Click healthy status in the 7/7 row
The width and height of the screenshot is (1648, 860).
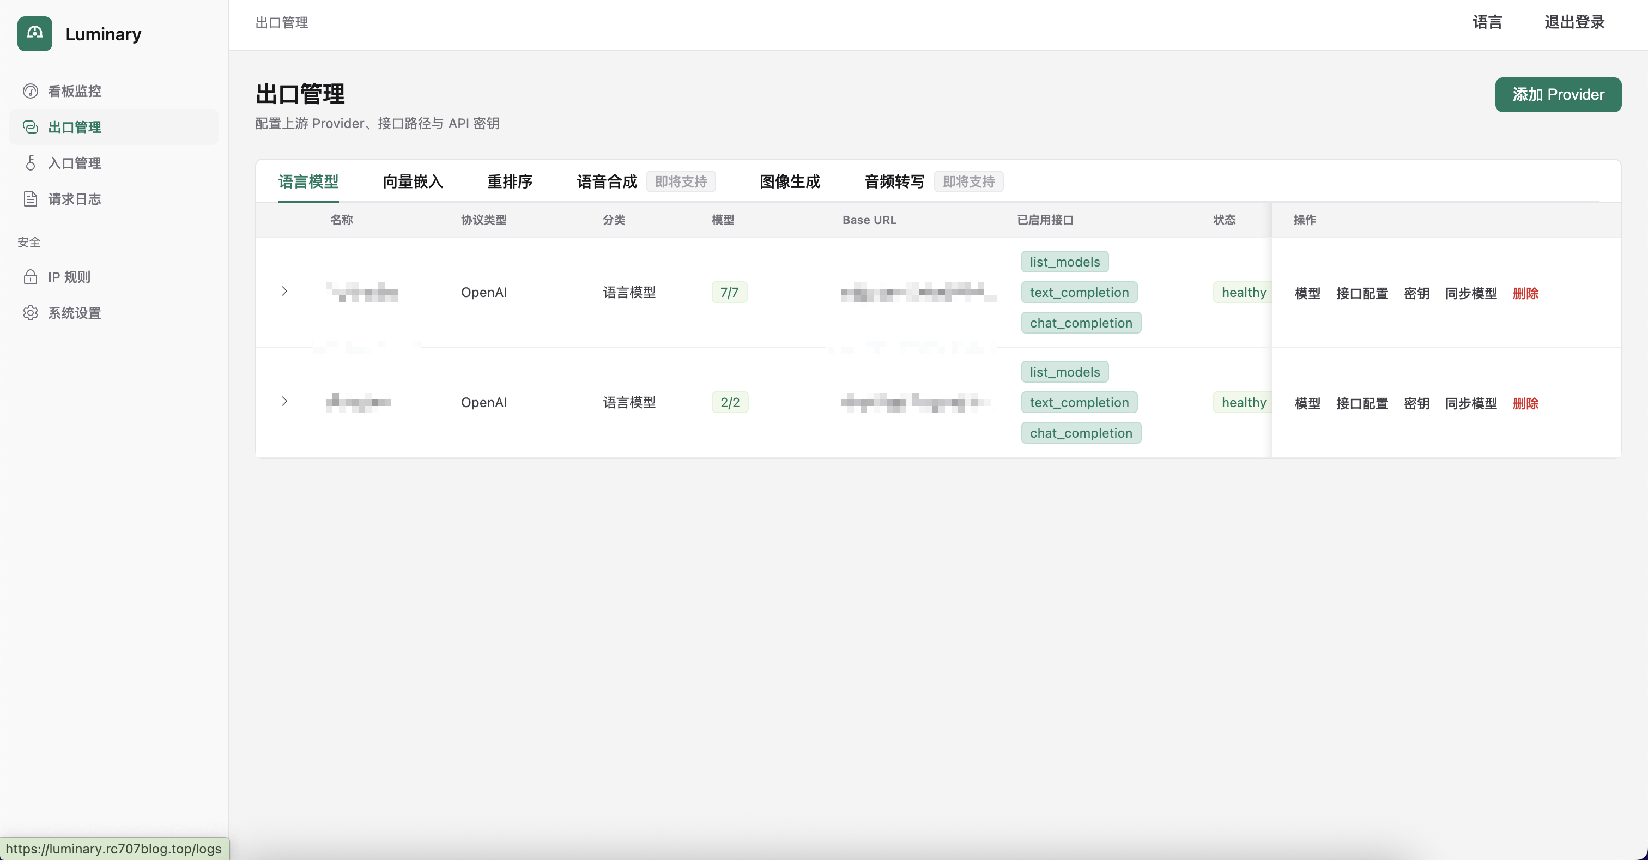click(1243, 293)
